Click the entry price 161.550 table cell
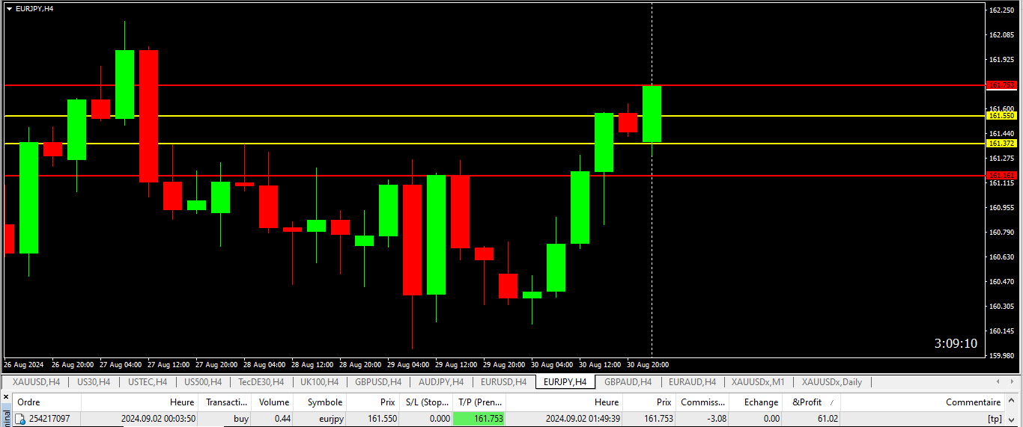 point(381,420)
